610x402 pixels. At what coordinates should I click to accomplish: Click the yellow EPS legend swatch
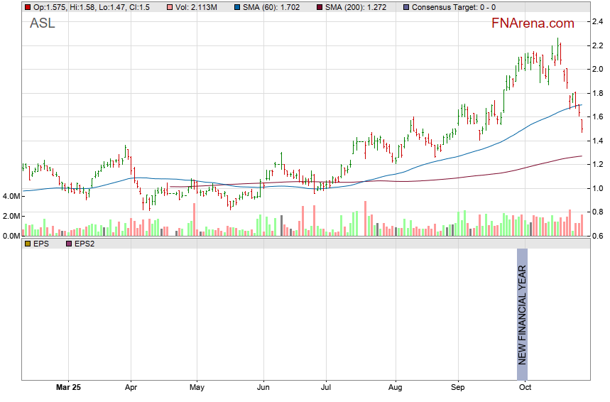tap(28, 244)
